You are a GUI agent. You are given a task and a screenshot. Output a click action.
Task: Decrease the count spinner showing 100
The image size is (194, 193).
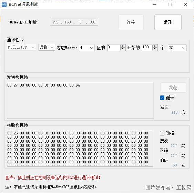(155, 49)
